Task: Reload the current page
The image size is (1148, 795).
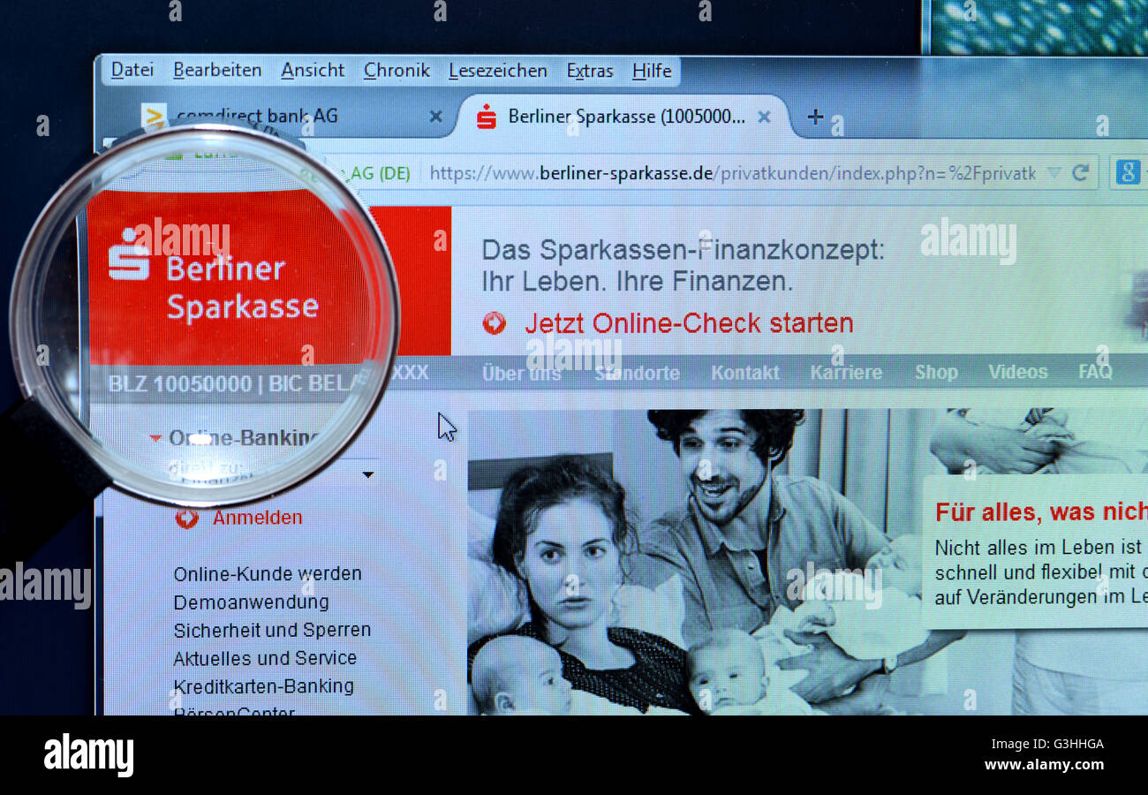Action: (1080, 173)
